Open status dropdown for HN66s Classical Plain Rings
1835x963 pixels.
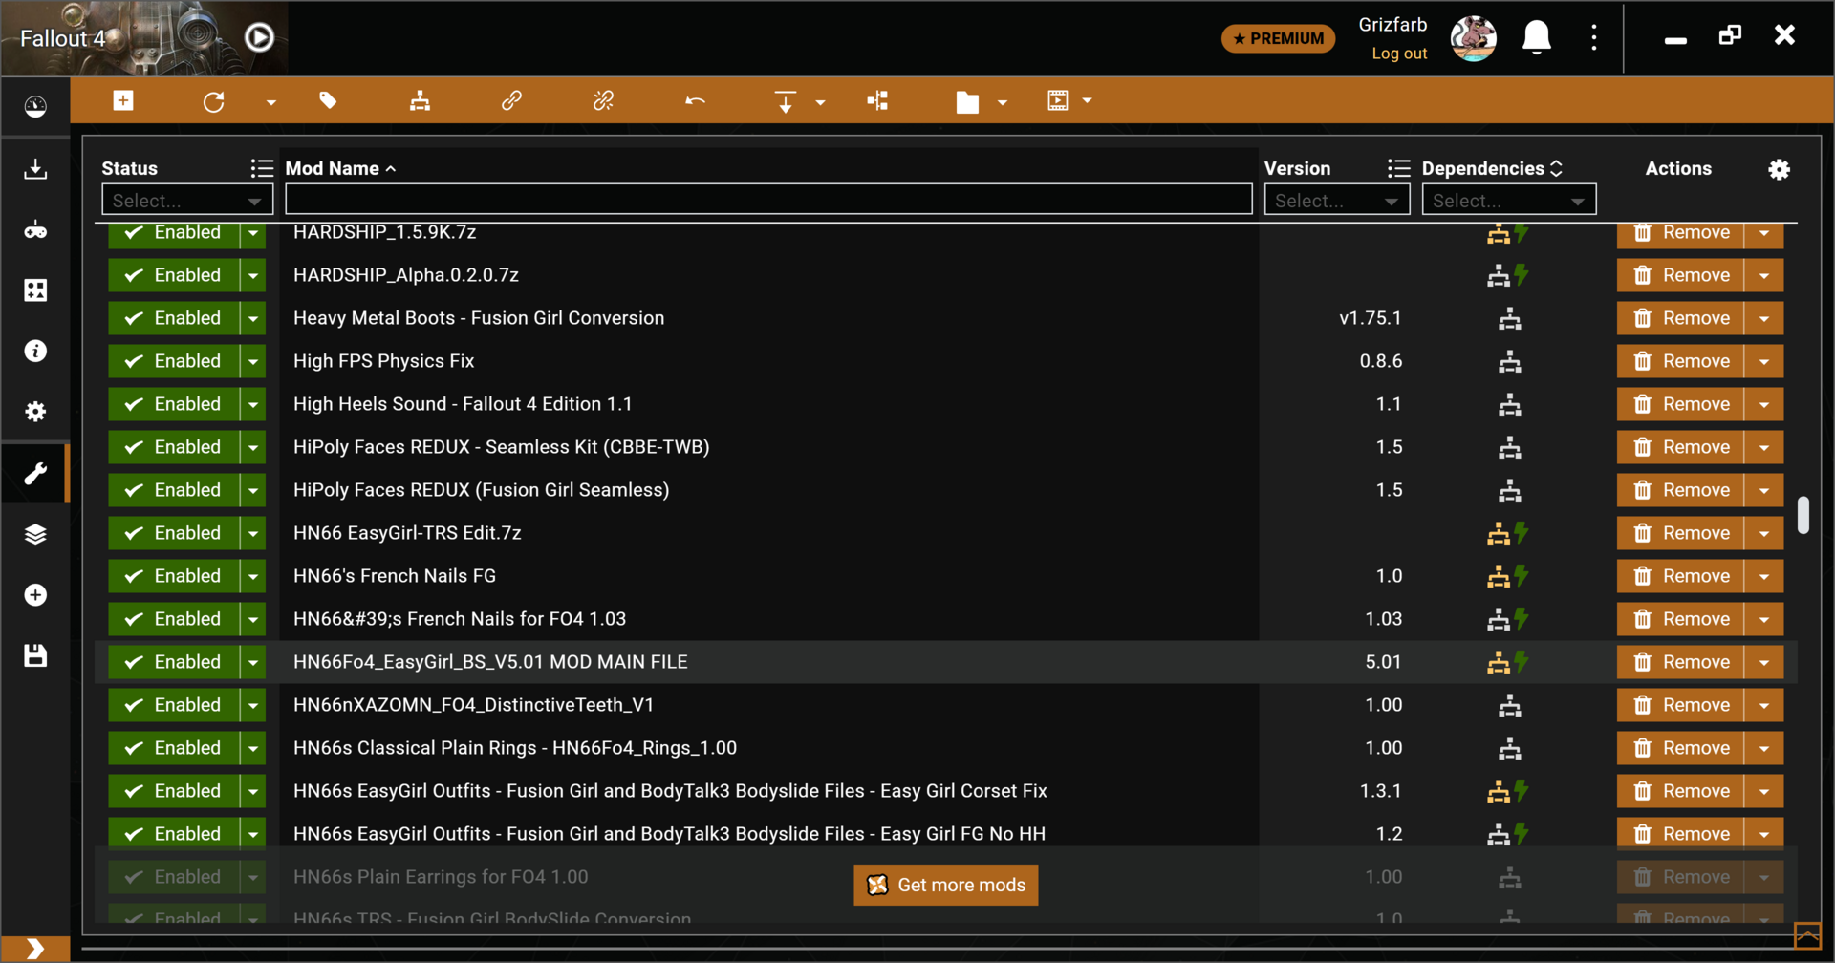point(253,748)
